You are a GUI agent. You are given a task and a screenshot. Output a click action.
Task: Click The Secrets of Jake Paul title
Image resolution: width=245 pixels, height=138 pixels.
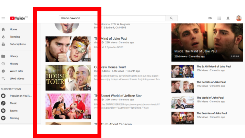211,82
